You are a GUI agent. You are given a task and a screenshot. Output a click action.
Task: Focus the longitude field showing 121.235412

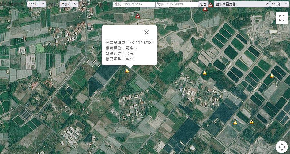134,4
